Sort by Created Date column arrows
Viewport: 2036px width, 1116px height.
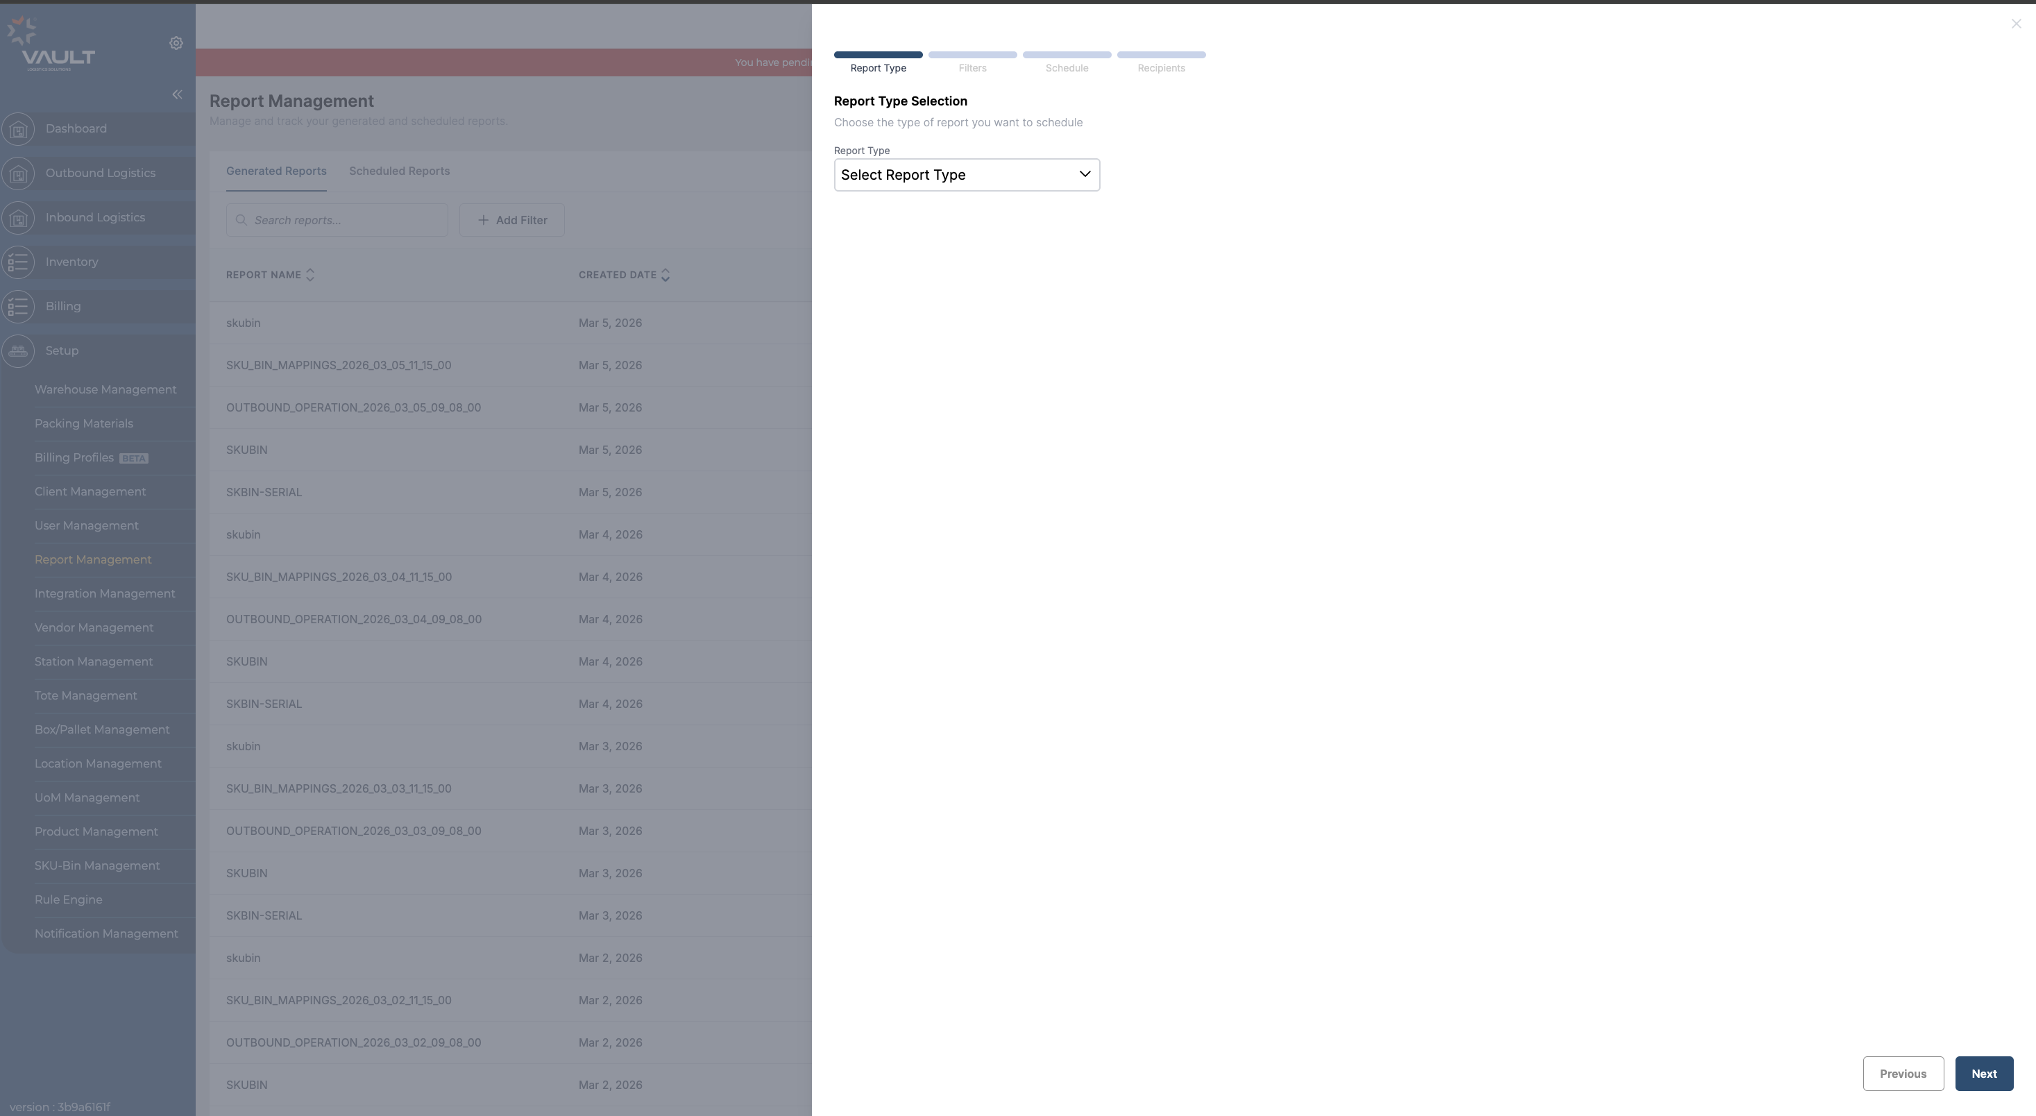click(665, 275)
